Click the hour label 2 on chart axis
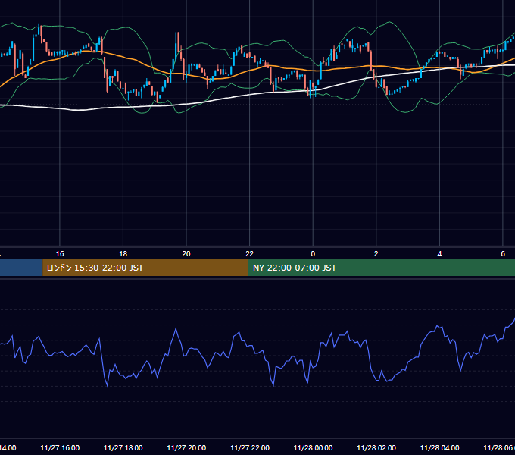The image size is (515, 455). tap(376, 254)
